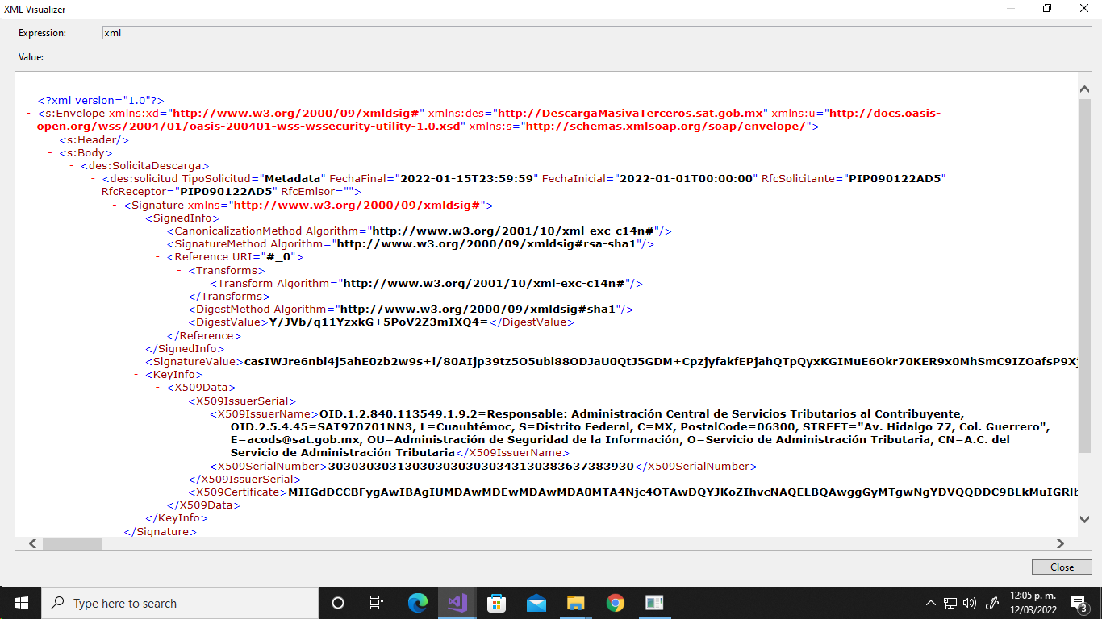Image resolution: width=1102 pixels, height=619 pixels.
Task: Collapse the Signature node
Action: tap(115, 206)
